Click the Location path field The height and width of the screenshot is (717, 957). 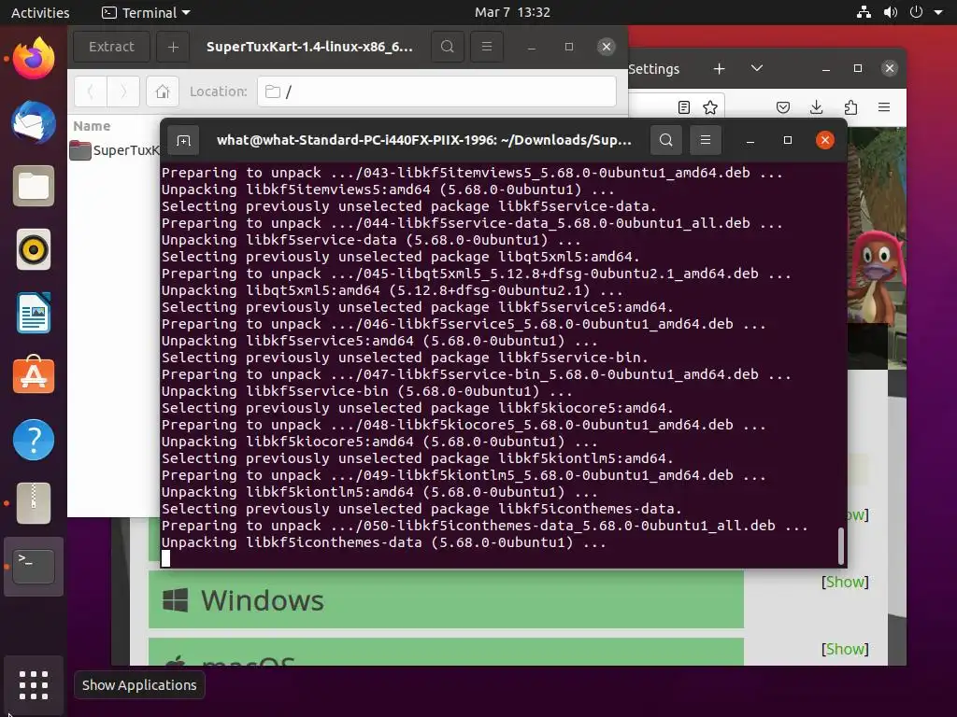(x=436, y=91)
